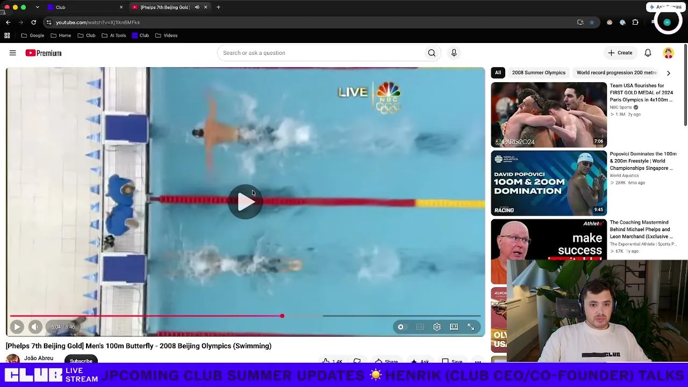Viewport: 688px width, 387px height.
Task: Open the Chrome Extensions puzzle icon
Action: [x=635, y=22]
